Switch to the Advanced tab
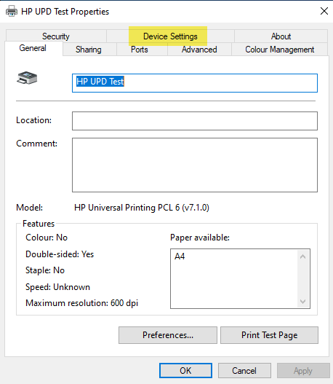This screenshot has width=333, height=384. click(x=199, y=50)
